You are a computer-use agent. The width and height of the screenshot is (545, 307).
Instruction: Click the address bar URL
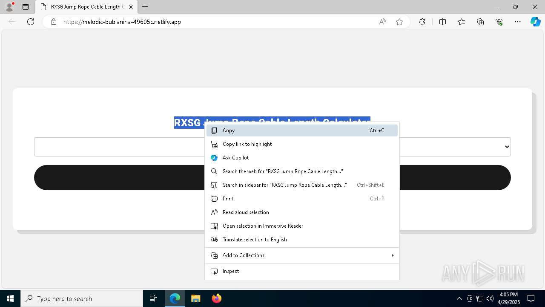click(x=122, y=22)
